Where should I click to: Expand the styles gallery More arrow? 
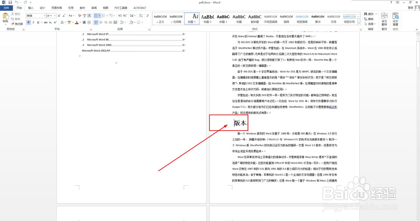coord(359,23)
